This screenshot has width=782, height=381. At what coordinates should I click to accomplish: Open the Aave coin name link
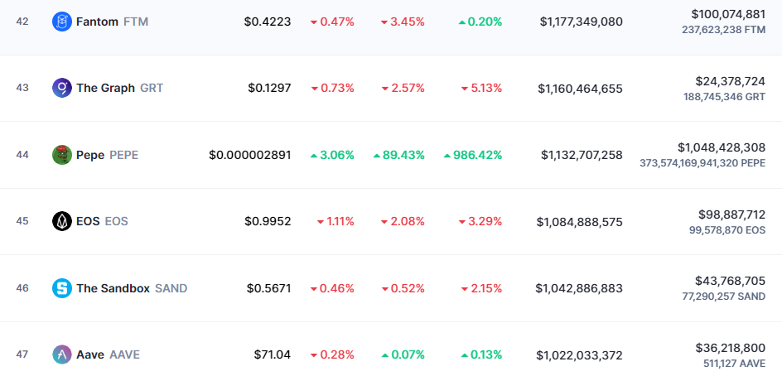point(90,354)
